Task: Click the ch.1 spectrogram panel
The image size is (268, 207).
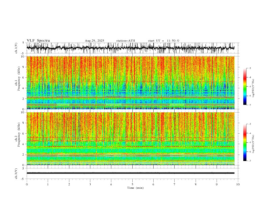Action: 130,83
